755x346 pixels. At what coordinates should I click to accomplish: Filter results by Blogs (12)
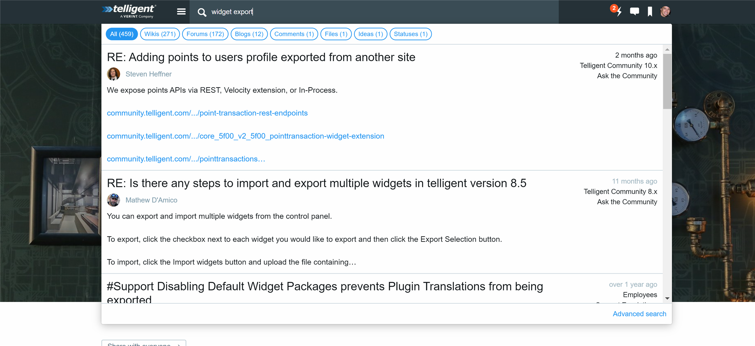coord(249,34)
